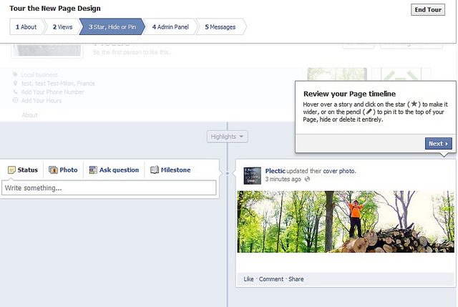Jump to tour step 4 Admin Panel

pyautogui.click(x=169, y=27)
